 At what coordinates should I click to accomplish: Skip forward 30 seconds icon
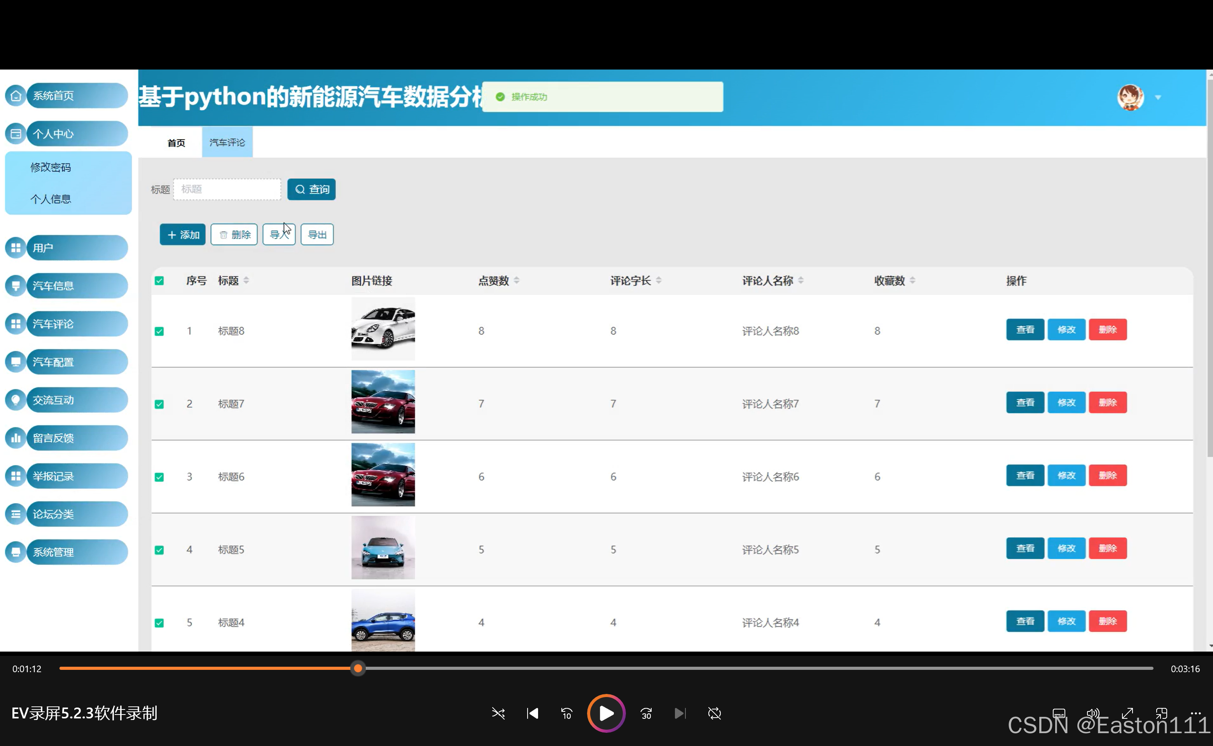646,713
